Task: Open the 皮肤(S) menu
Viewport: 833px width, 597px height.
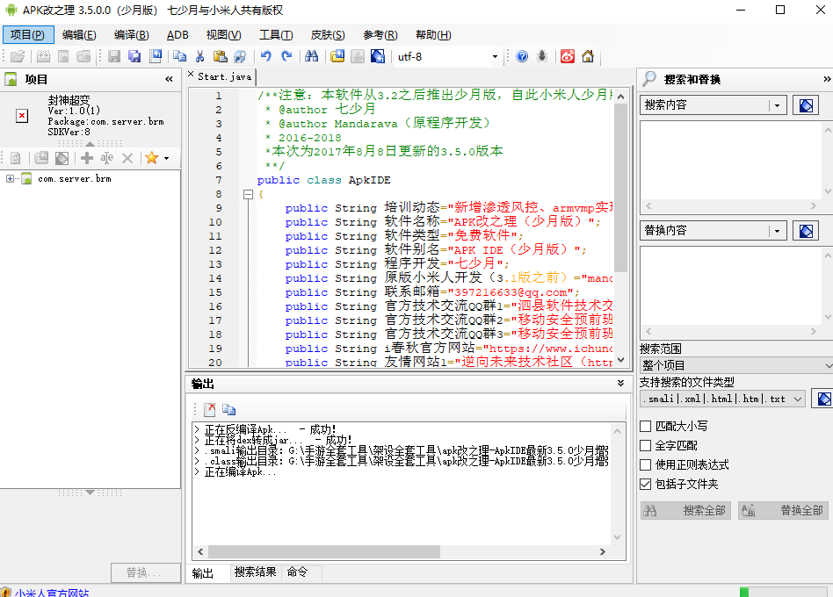Action: pos(328,35)
